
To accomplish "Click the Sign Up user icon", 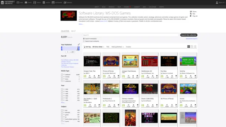I will pyautogui.click(x=217, y=2).
